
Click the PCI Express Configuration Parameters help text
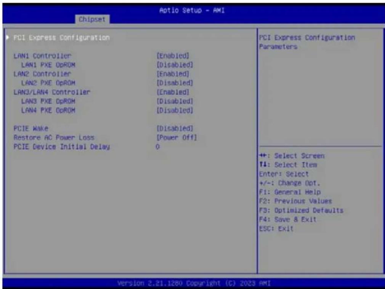coord(307,42)
